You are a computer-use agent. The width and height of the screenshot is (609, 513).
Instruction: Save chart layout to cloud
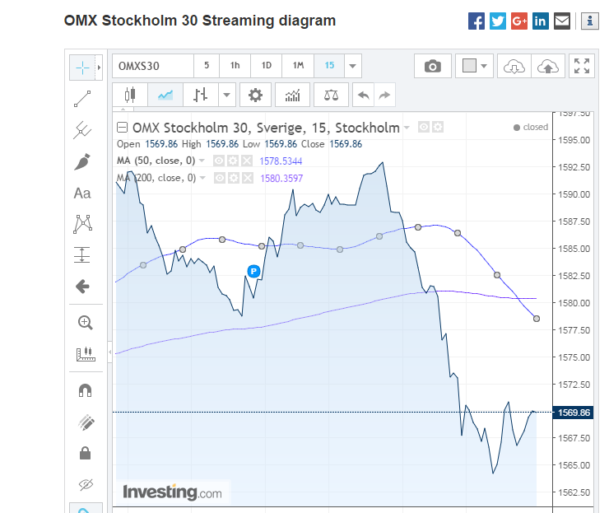pos(548,66)
